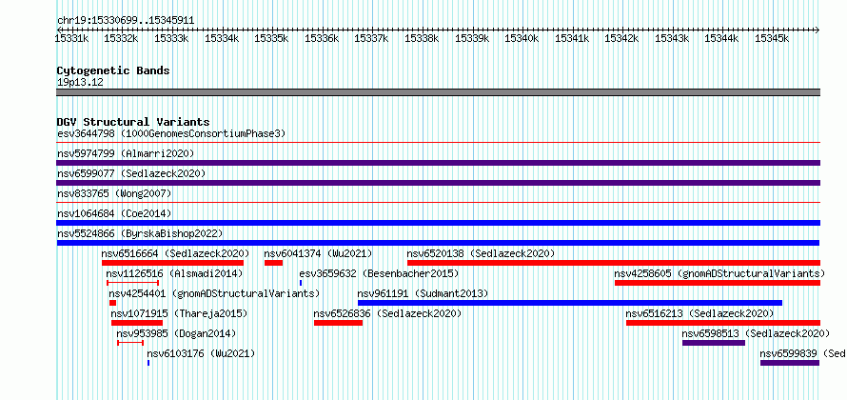Click the 15342k ruler tick label
This screenshot has height=400, width=847.
621,38
